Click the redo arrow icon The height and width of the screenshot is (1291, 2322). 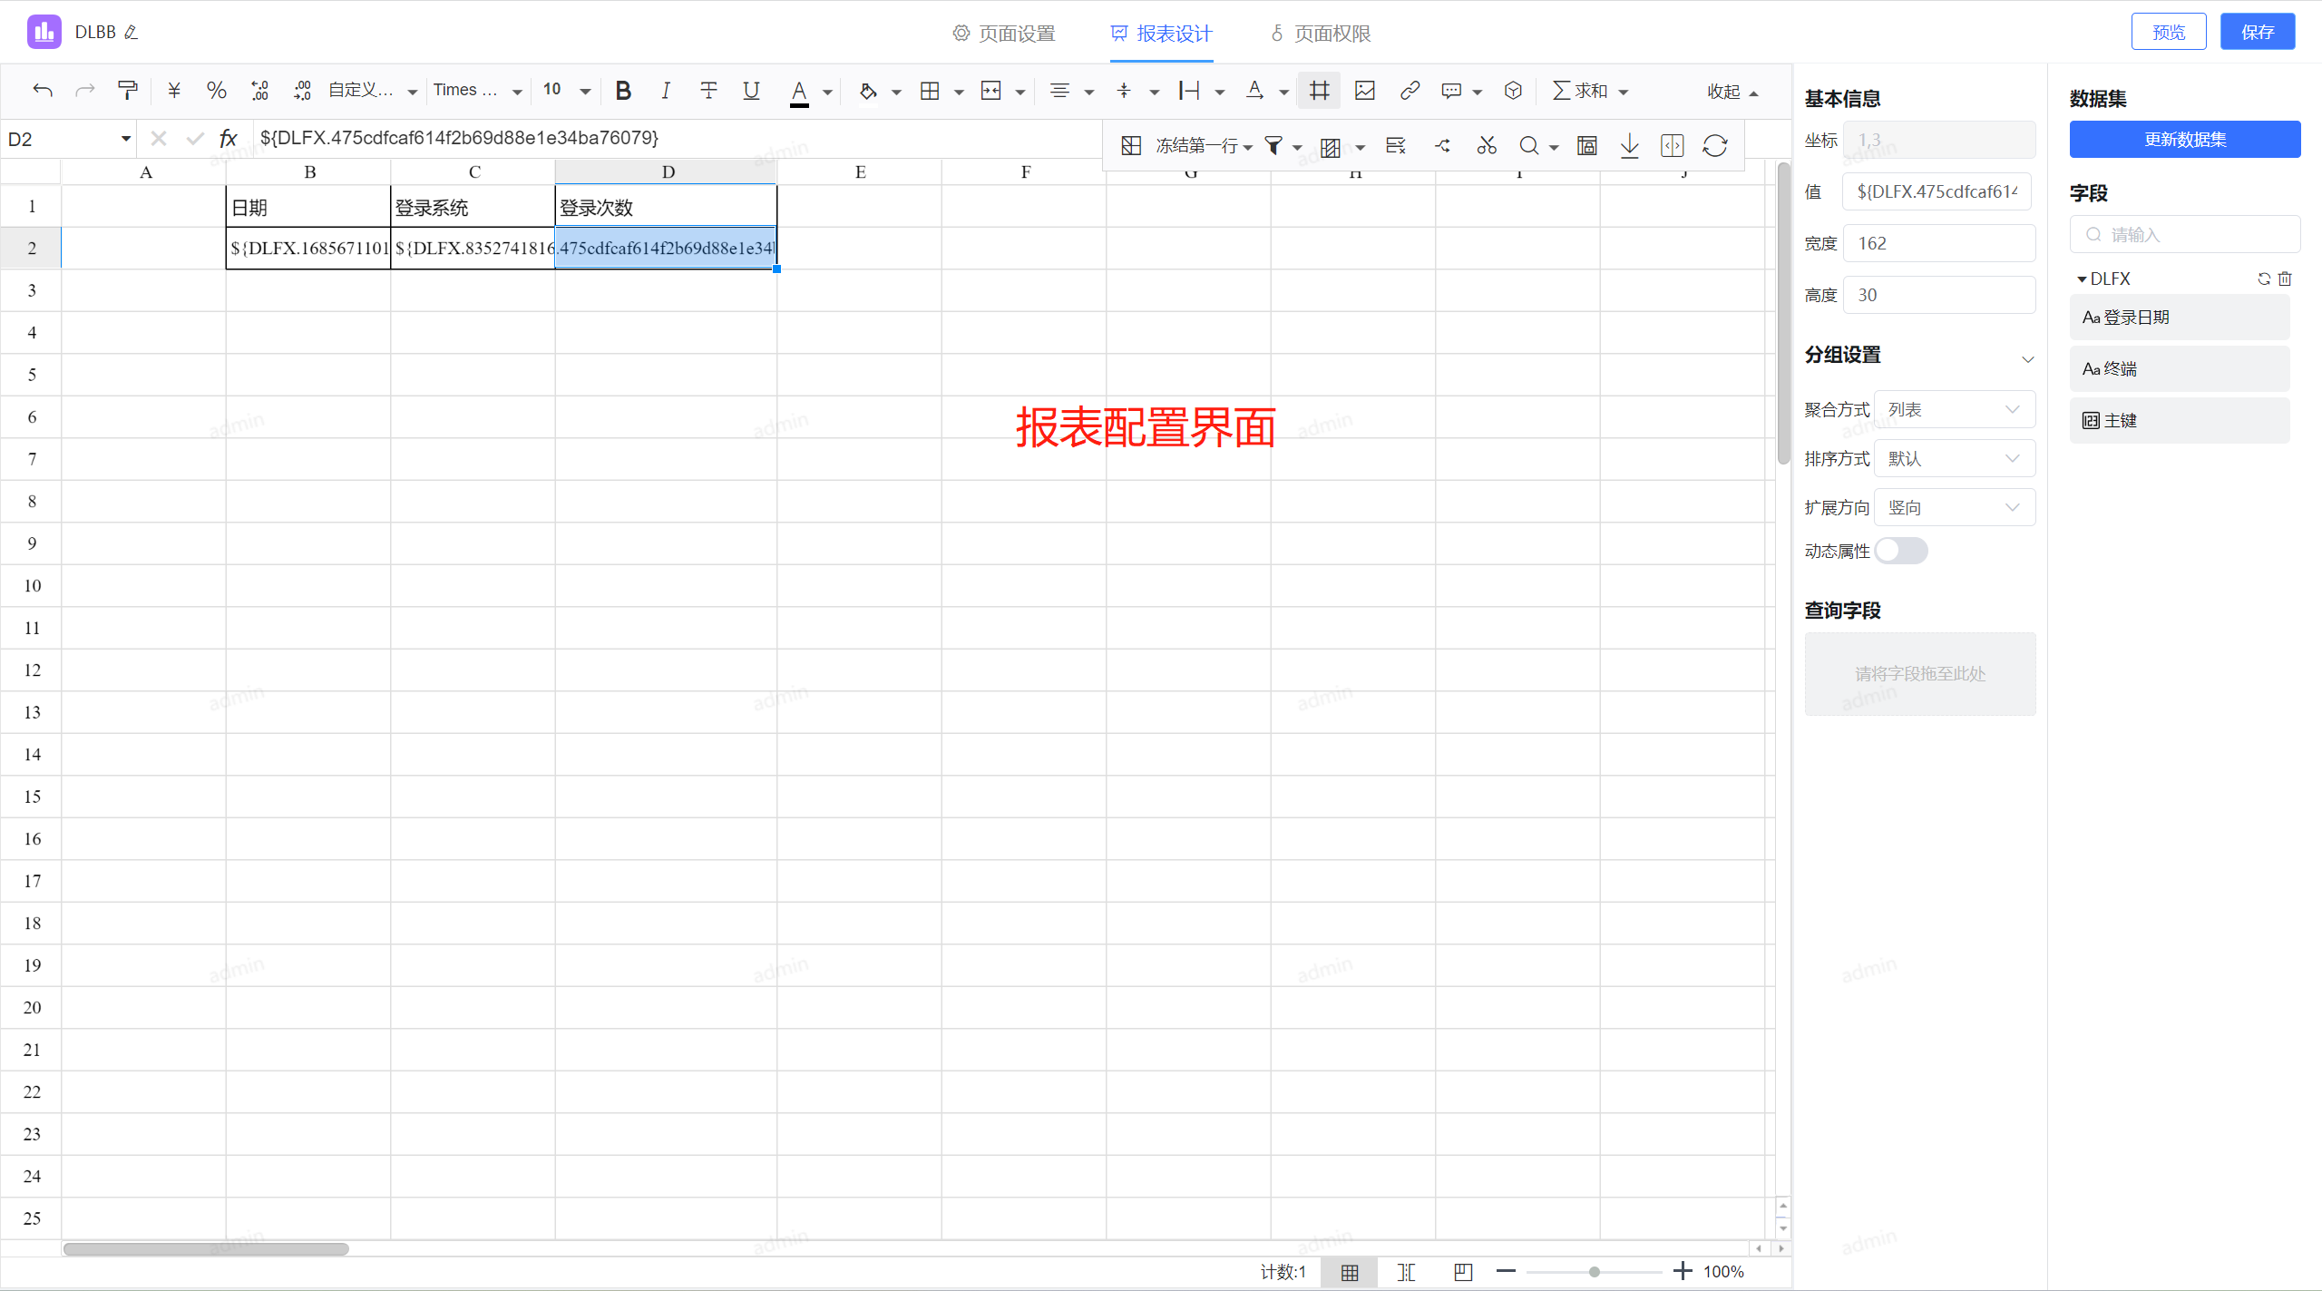coord(85,91)
